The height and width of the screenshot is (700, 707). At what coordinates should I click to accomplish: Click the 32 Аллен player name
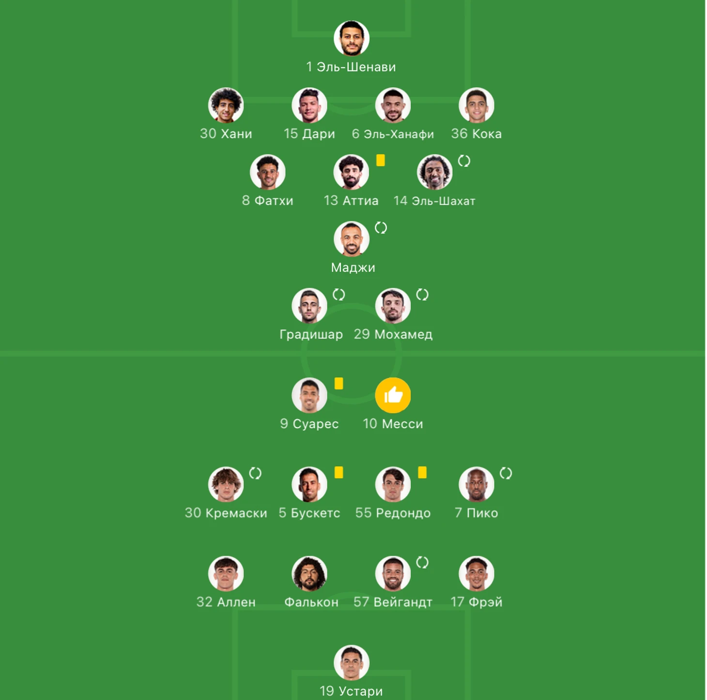point(226,602)
